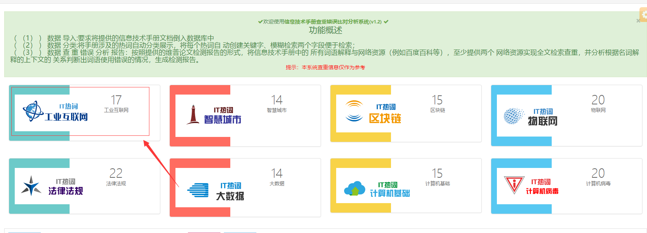The width and height of the screenshot is (647, 233).
Task: Click the count 22 above 法律法规
Action: click(116, 173)
